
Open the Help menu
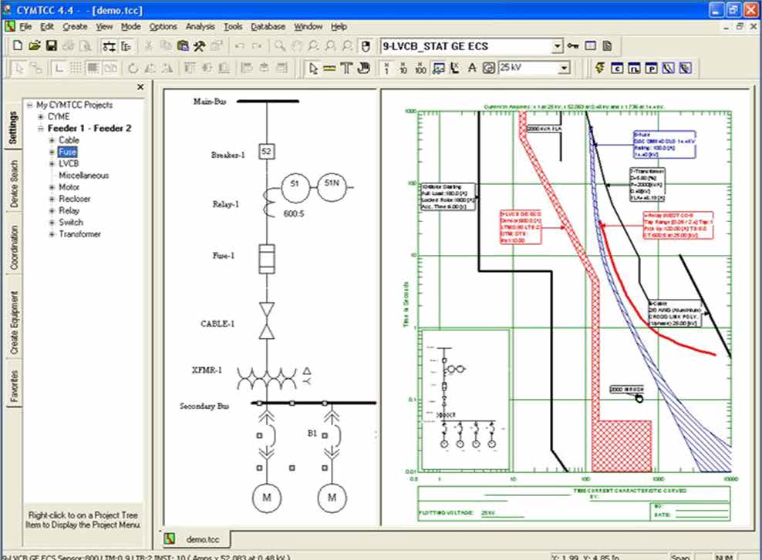tap(339, 26)
